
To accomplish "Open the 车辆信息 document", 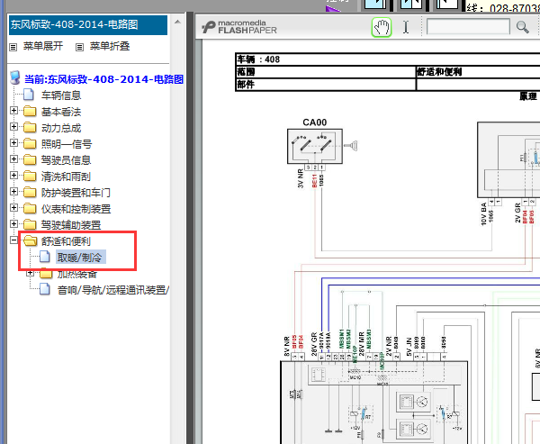I will tap(61, 95).
